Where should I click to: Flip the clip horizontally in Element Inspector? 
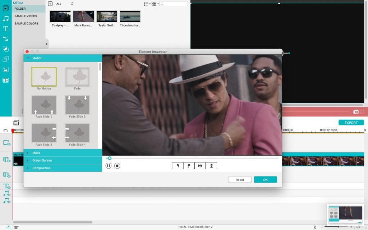[200, 166]
